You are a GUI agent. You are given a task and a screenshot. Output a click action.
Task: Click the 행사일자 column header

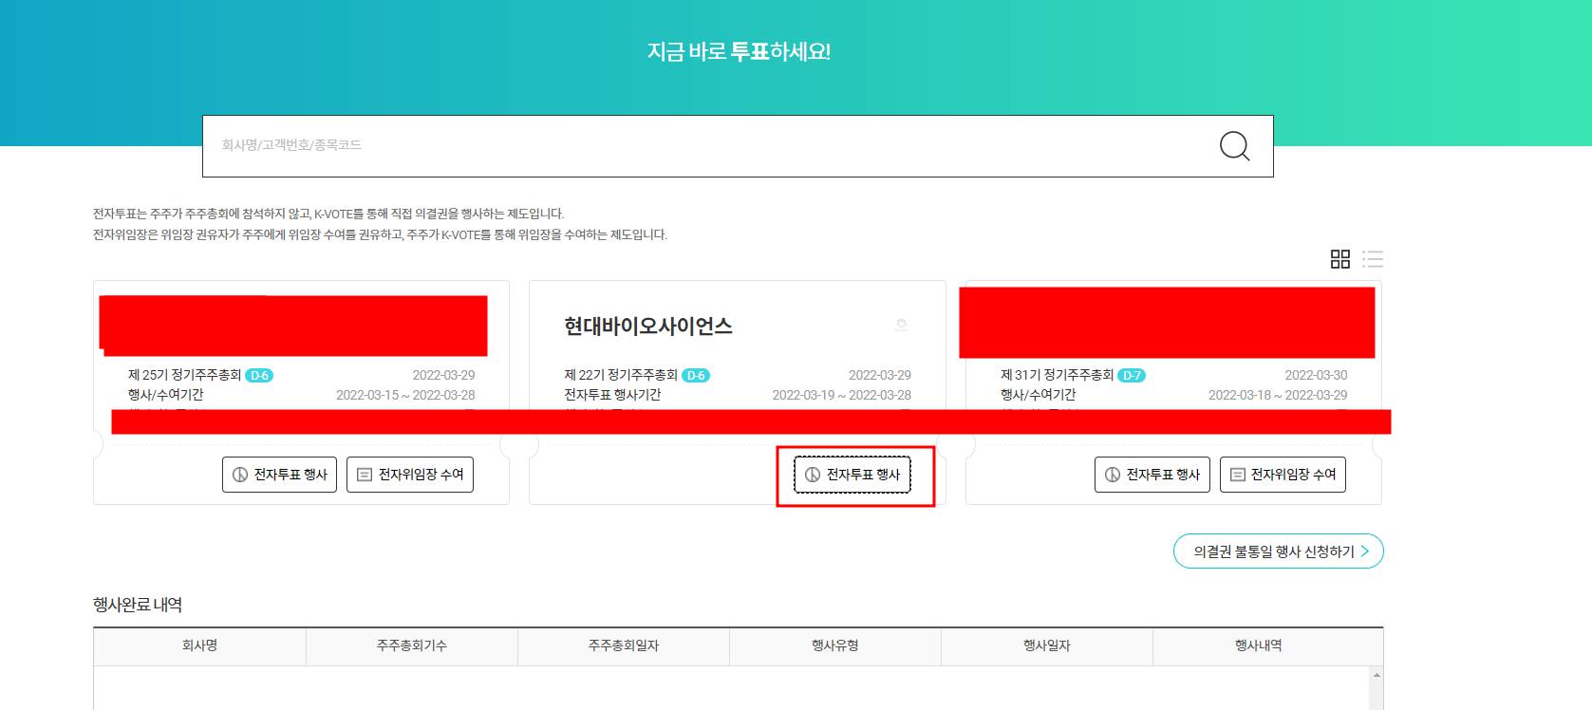[1047, 645]
